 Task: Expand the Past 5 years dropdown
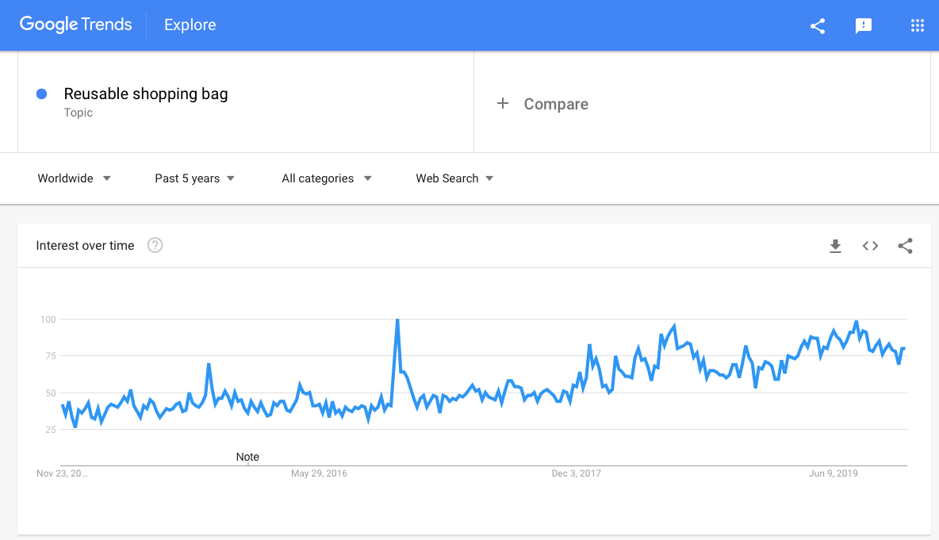point(194,178)
